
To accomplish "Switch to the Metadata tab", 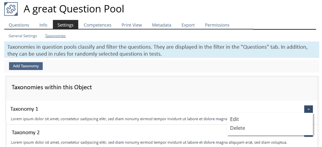I will (x=162, y=25).
